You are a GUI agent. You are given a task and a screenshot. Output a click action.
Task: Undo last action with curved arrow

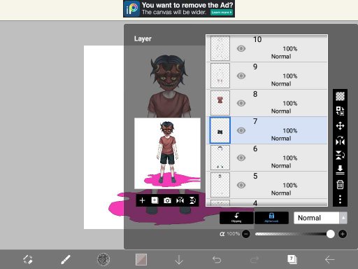click(217, 259)
